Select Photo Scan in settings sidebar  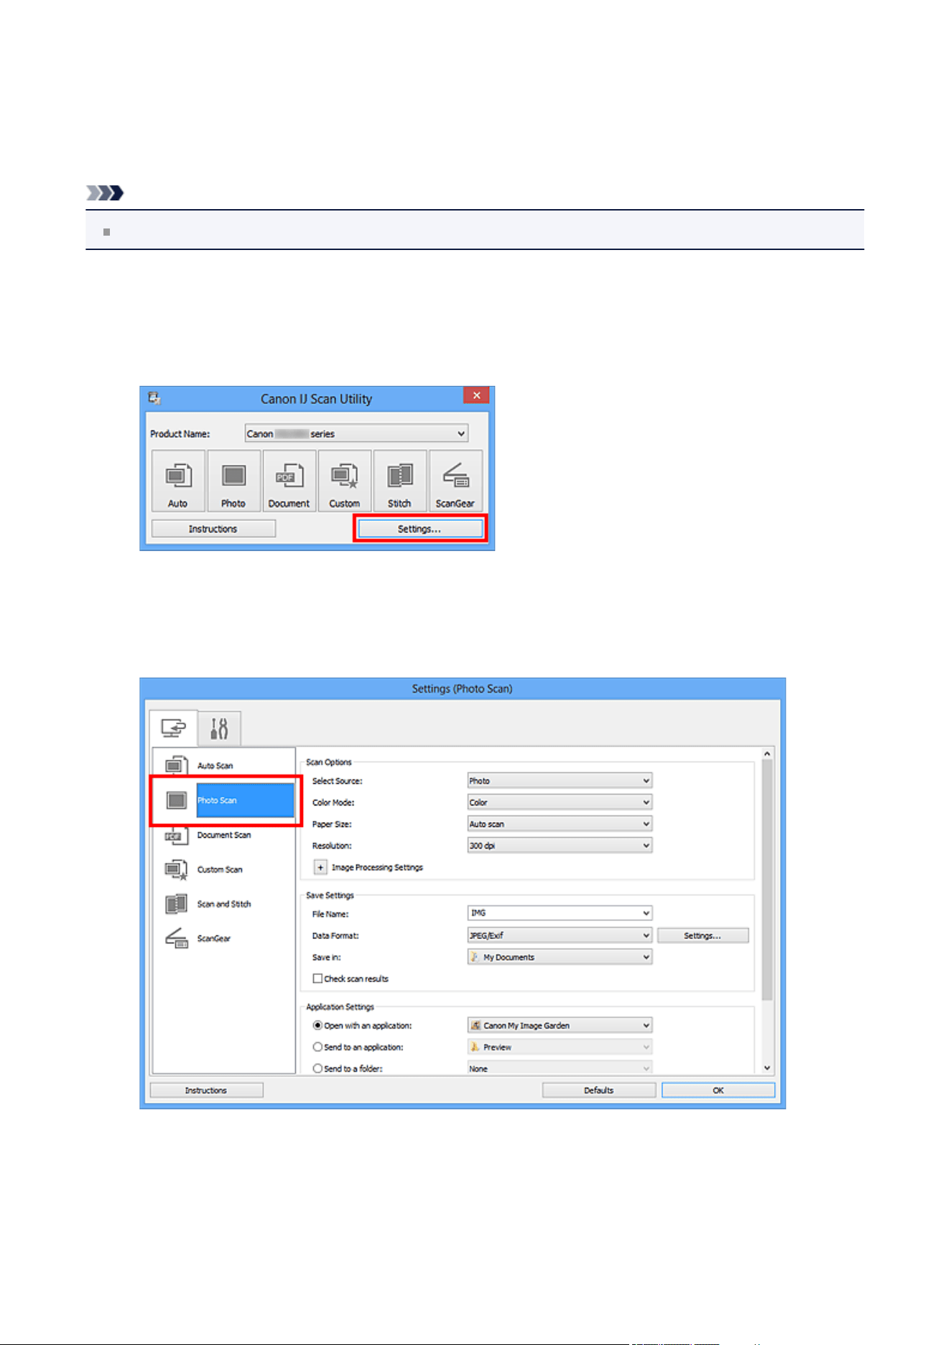[224, 800]
